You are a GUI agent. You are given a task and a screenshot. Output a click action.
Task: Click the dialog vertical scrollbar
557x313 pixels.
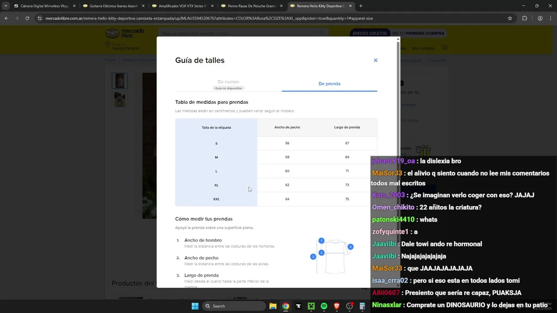click(x=398, y=162)
